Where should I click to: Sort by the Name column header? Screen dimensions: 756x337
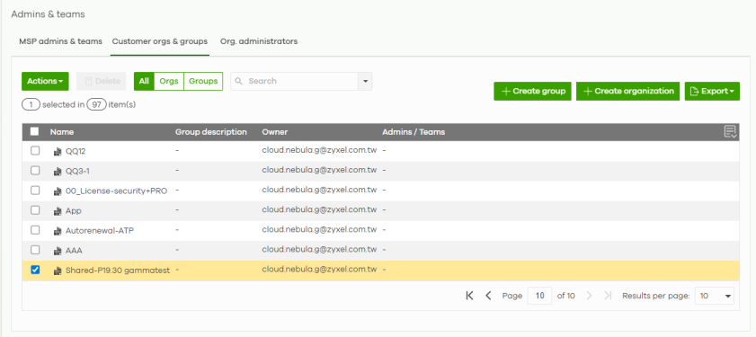point(62,131)
